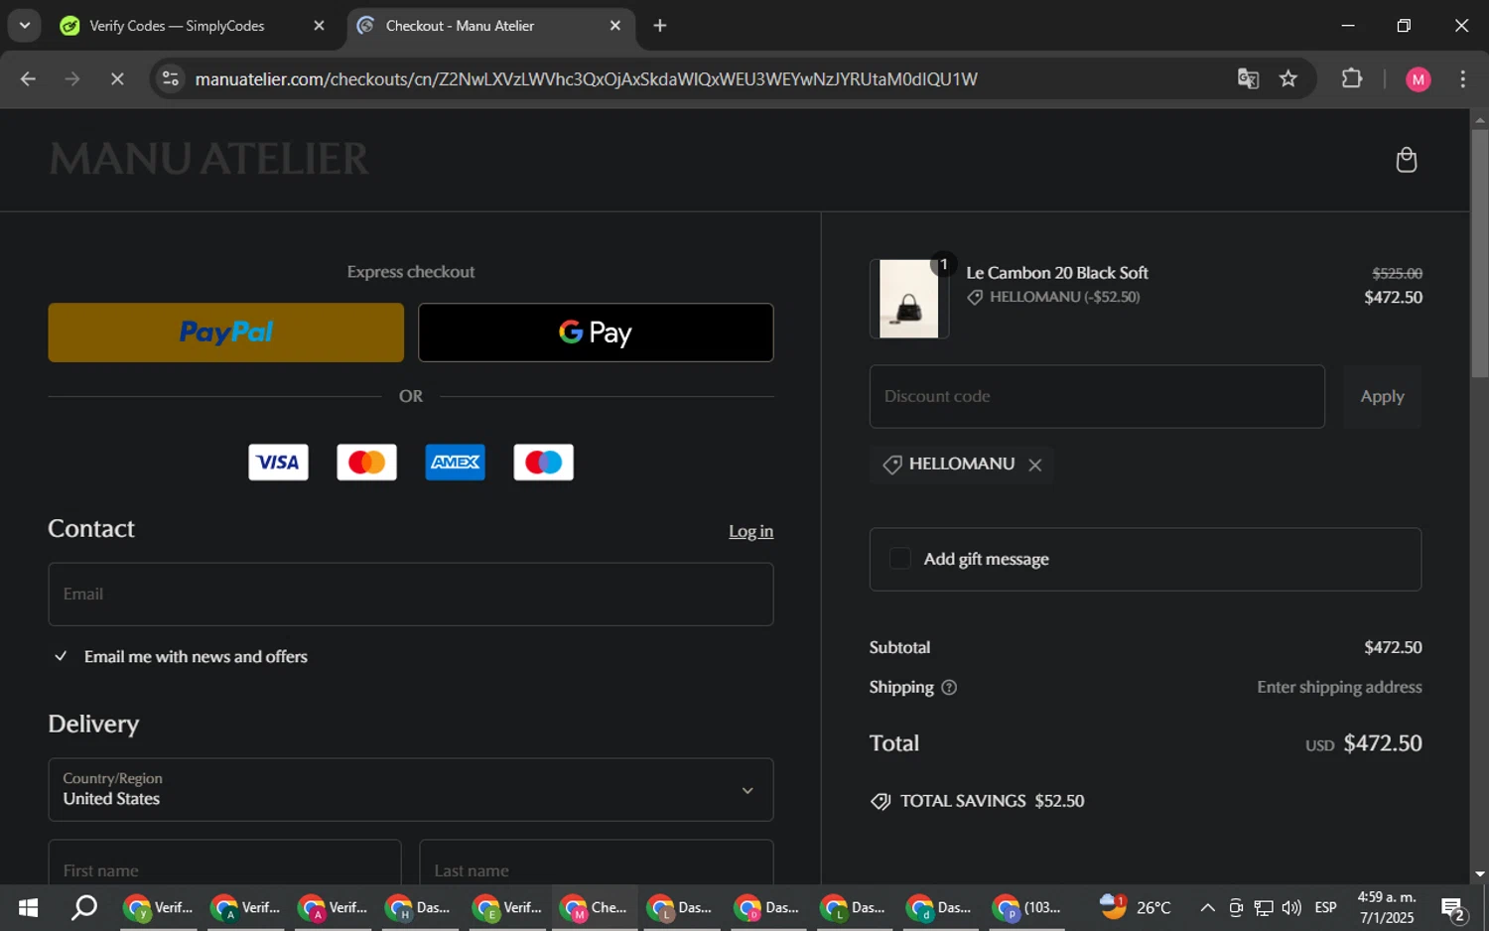Focus the Email contact field
Screen dimensions: 1489x931
(x=410, y=594)
